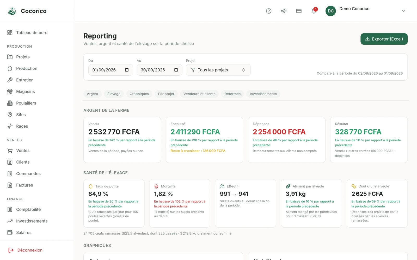
Task: Click the wheat icon on Aliment par alvéole
Action: [288, 186]
